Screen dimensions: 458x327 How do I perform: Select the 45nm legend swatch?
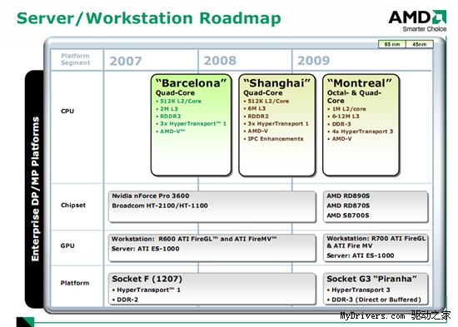click(420, 44)
